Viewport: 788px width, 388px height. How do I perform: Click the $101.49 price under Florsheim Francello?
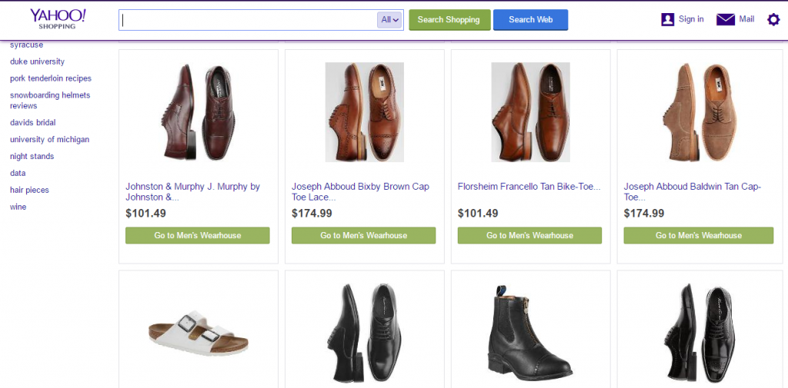(478, 214)
